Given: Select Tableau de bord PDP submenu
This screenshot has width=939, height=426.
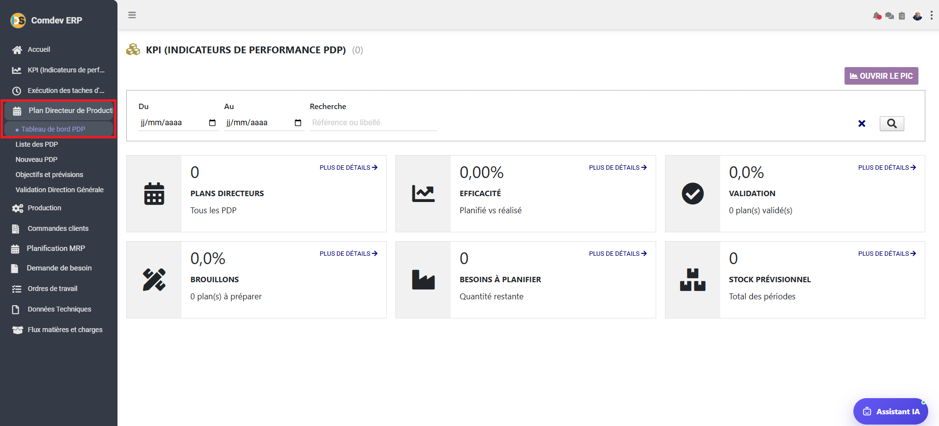Looking at the screenshot, I should [59, 129].
